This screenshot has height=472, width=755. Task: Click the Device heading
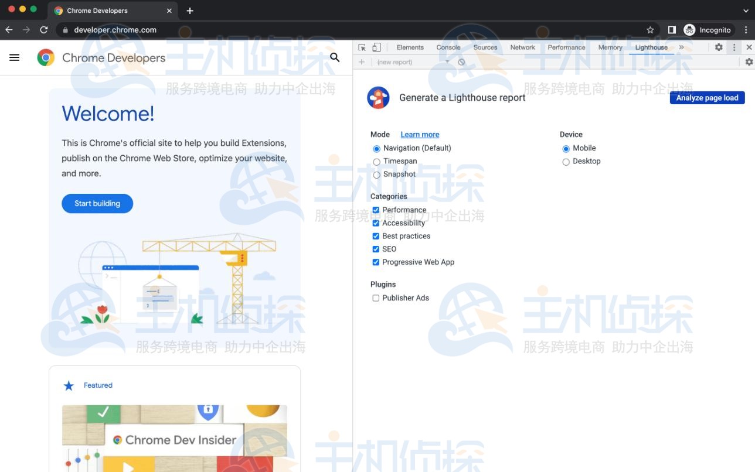coord(571,135)
